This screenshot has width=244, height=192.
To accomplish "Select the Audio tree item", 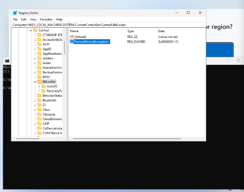I will click(x=47, y=63).
